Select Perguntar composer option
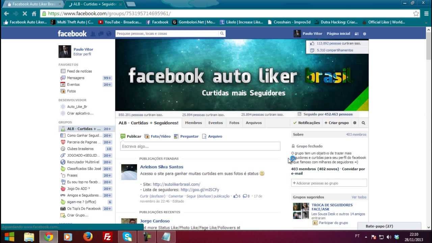The height and width of the screenshot is (243, 432). tap(186, 136)
